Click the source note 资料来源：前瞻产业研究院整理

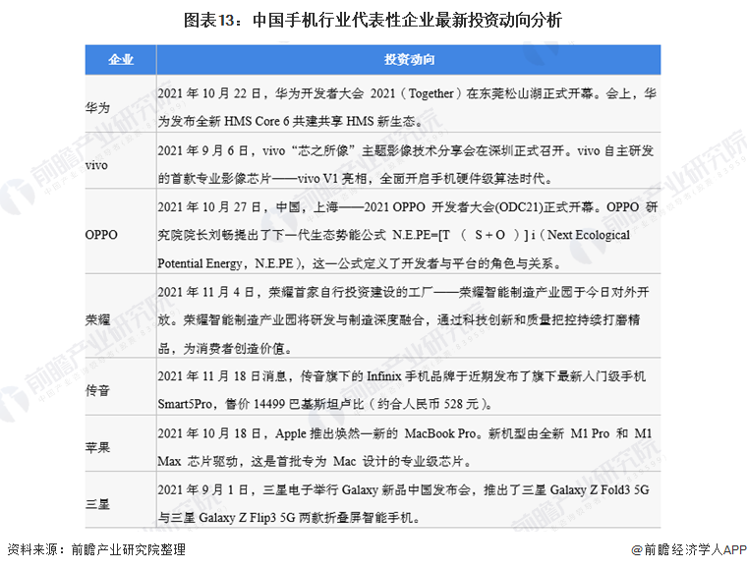[96, 550]
